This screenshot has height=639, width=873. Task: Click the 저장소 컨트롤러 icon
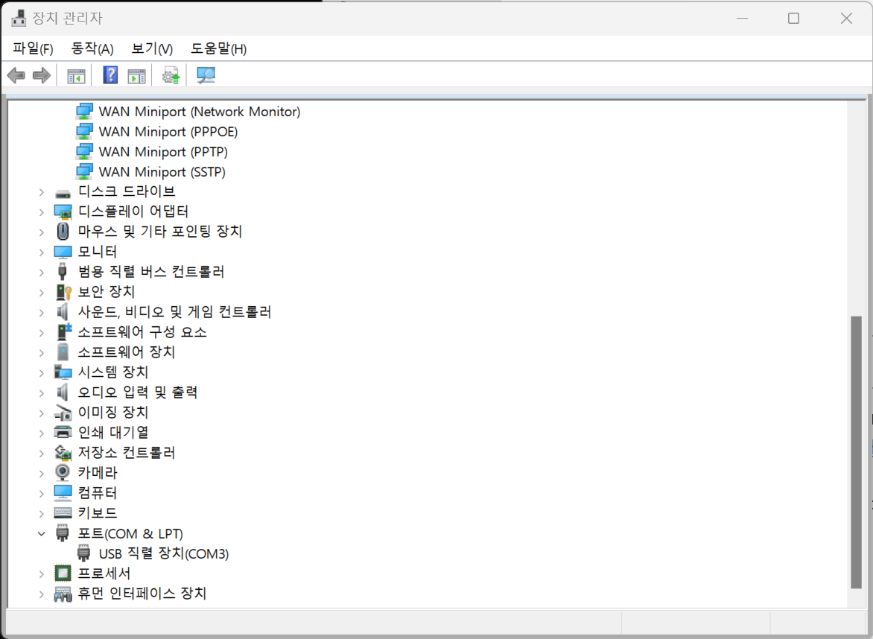click(63, 453)
